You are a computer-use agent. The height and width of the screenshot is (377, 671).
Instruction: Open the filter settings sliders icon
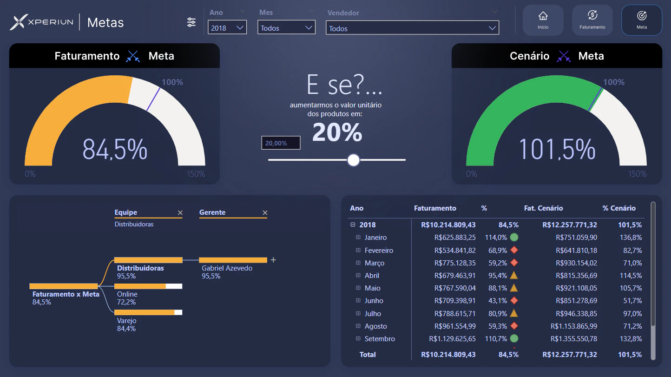click(191, 22)
